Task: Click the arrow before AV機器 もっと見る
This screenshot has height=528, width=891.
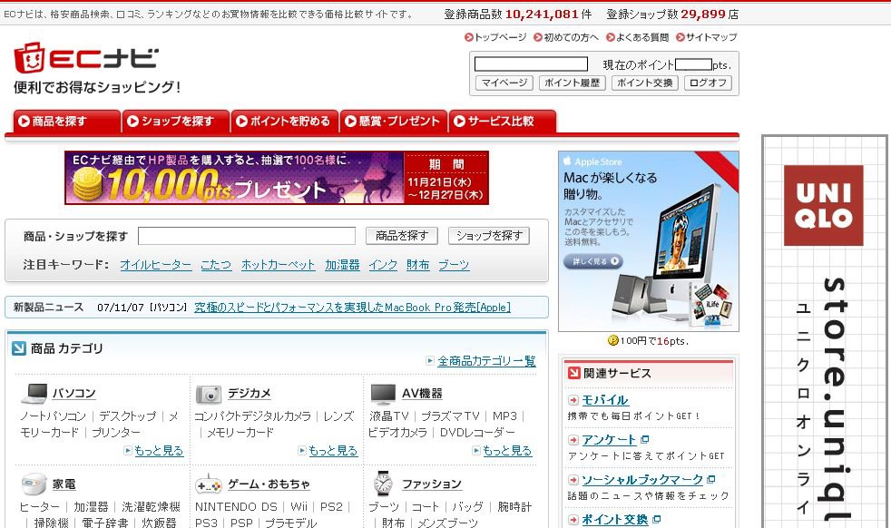Action: [476, 451]
